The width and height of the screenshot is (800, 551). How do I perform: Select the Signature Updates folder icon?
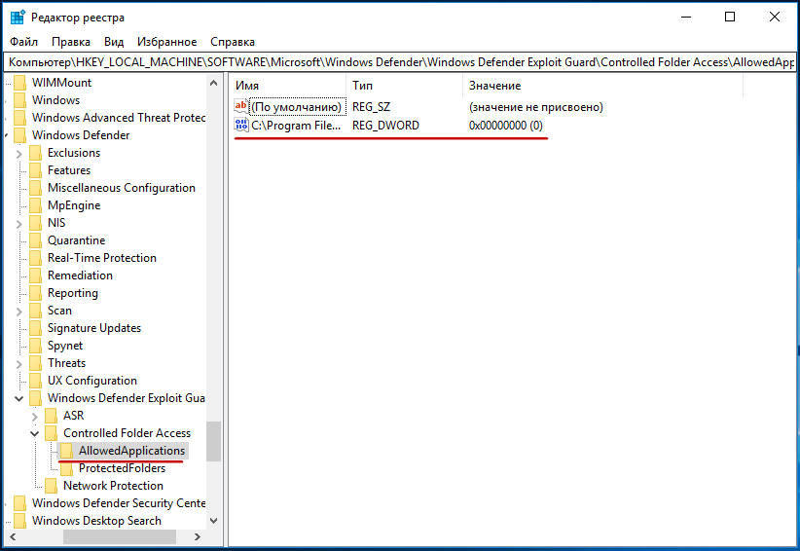[36, 328]
